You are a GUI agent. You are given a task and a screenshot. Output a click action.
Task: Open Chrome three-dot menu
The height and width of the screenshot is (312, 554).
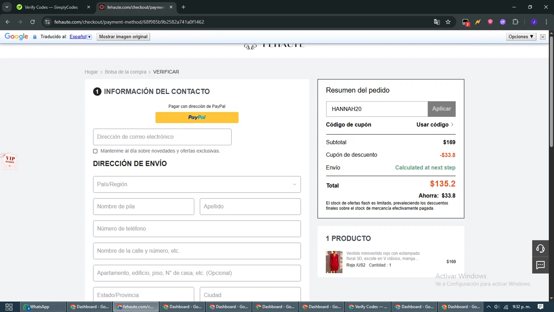pos(546,22)
